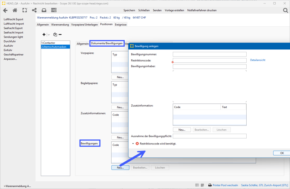Viewport: 290px width, 189px height.
Task: Go to the home icon
Action: (x=15, y=10)
